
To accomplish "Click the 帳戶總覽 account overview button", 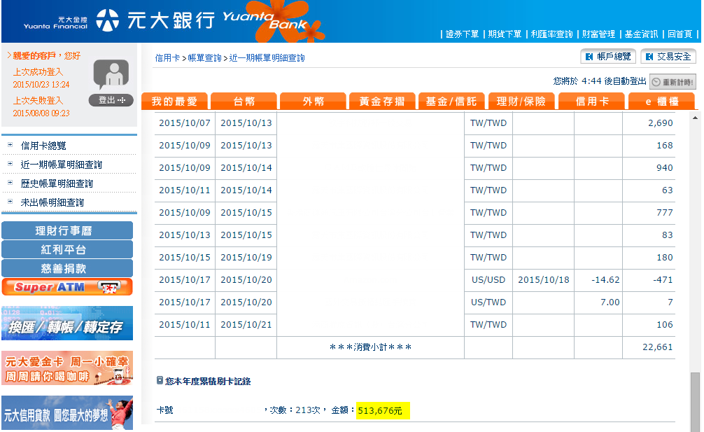I will tap(608, 57).
